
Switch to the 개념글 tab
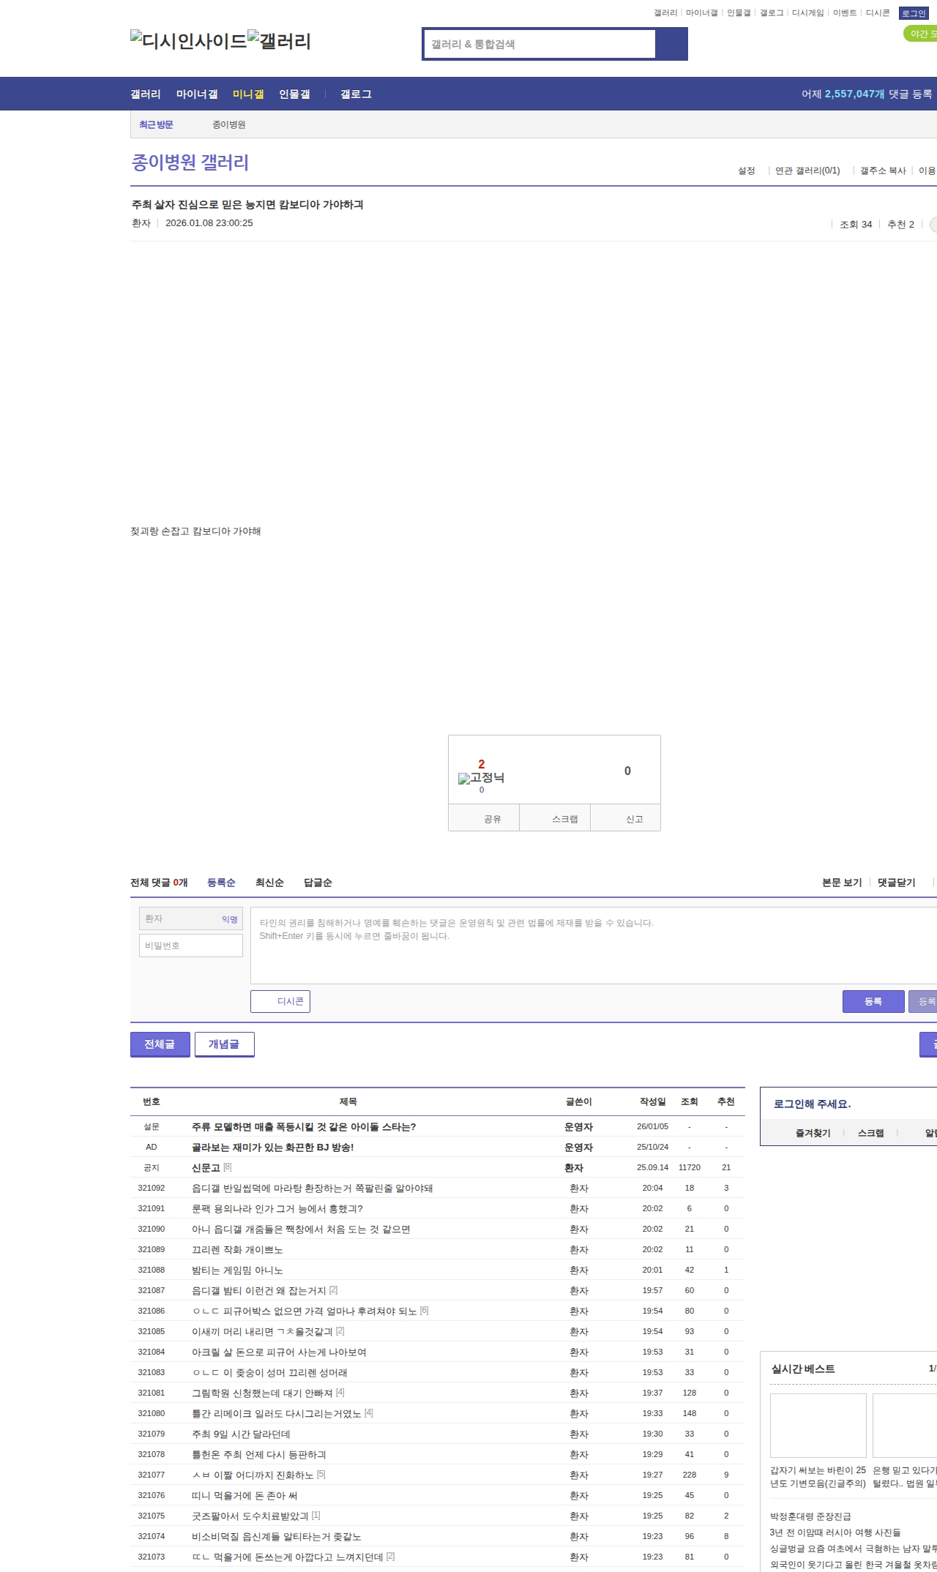(x=224, y=1044)
